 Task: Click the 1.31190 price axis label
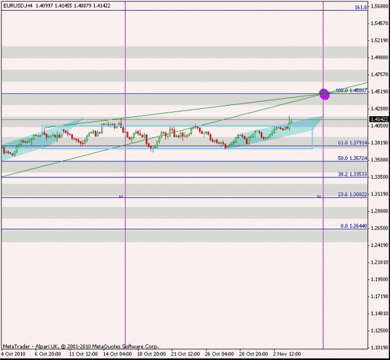coord(379,194)
